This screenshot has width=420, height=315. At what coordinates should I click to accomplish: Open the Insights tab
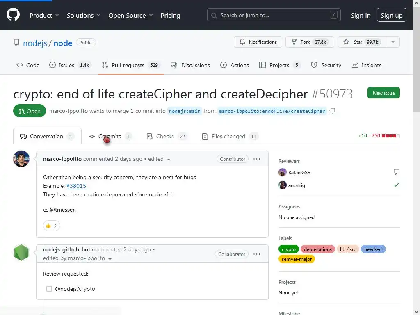click(366, 65)
